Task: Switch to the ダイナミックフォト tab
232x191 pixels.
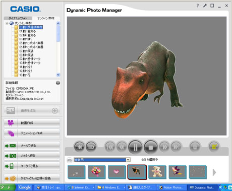Action: click(18, 18)
